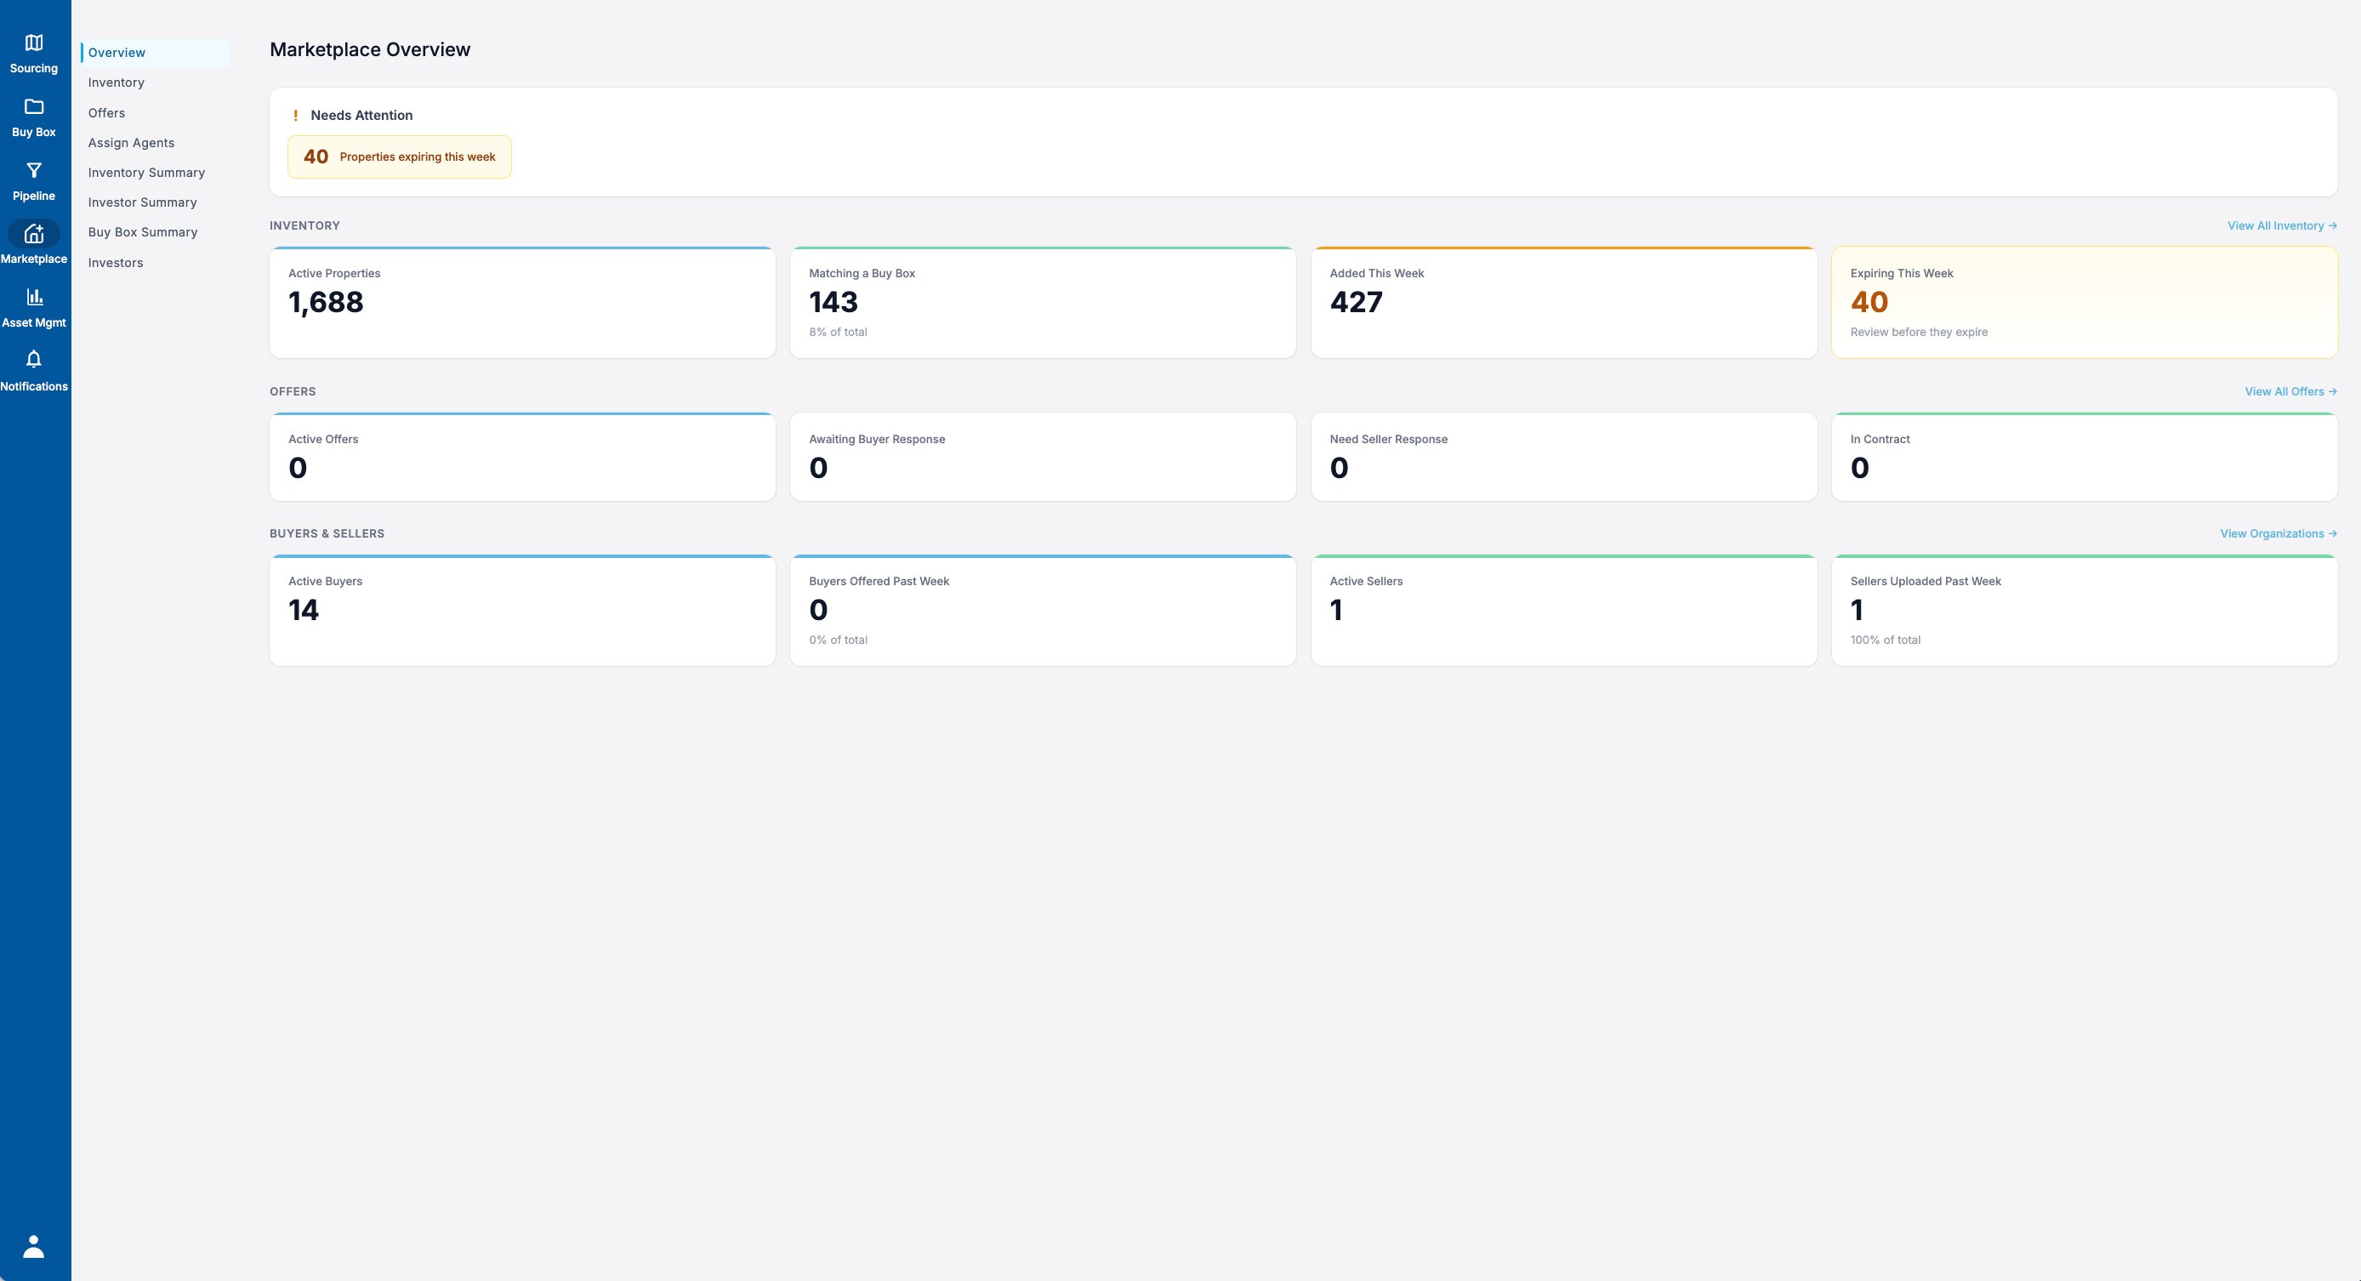
Task: Open the Investors menu item
Action: coord(116,263)
